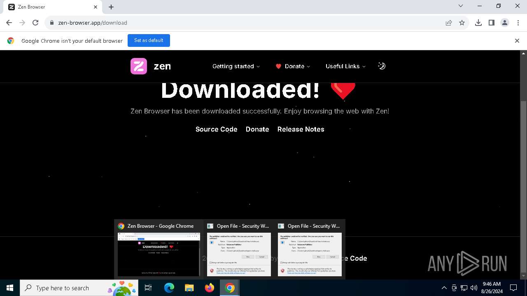Image resolution: width=527 pixels, height=296 pixels.
Task: Dismiss the default browser notification bar
Action: point(517,41)
